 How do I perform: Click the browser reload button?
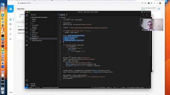click(15, 3)
